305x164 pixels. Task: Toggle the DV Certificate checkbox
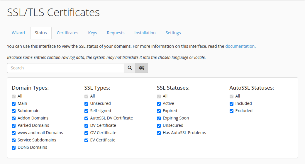click(86, 126)
